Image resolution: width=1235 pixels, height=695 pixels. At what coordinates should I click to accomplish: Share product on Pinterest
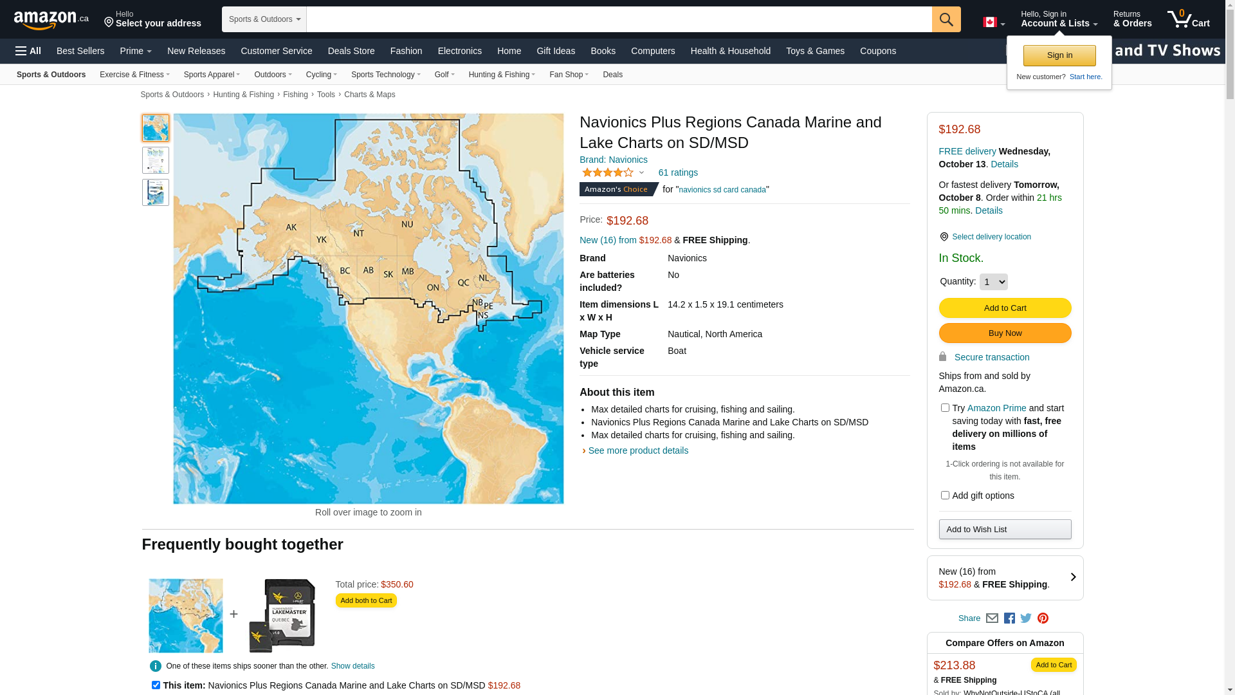pos(1043,618)
